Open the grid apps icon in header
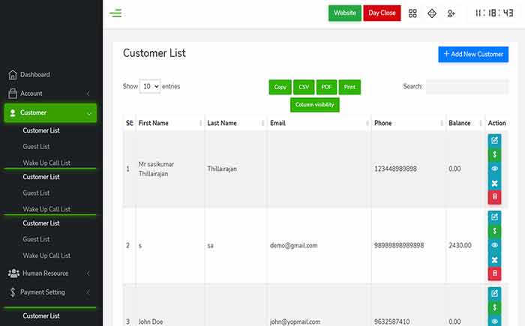The width and height of the screenshot is (525, 326). [x=412, y=13]
